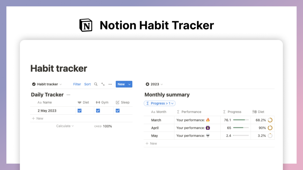
Task: Click March diet progress ring
Action: point(270,120)
